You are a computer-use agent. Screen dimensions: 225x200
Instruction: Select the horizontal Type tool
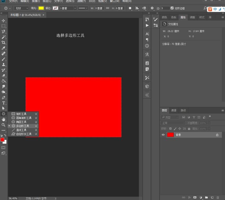coord(4,103)
